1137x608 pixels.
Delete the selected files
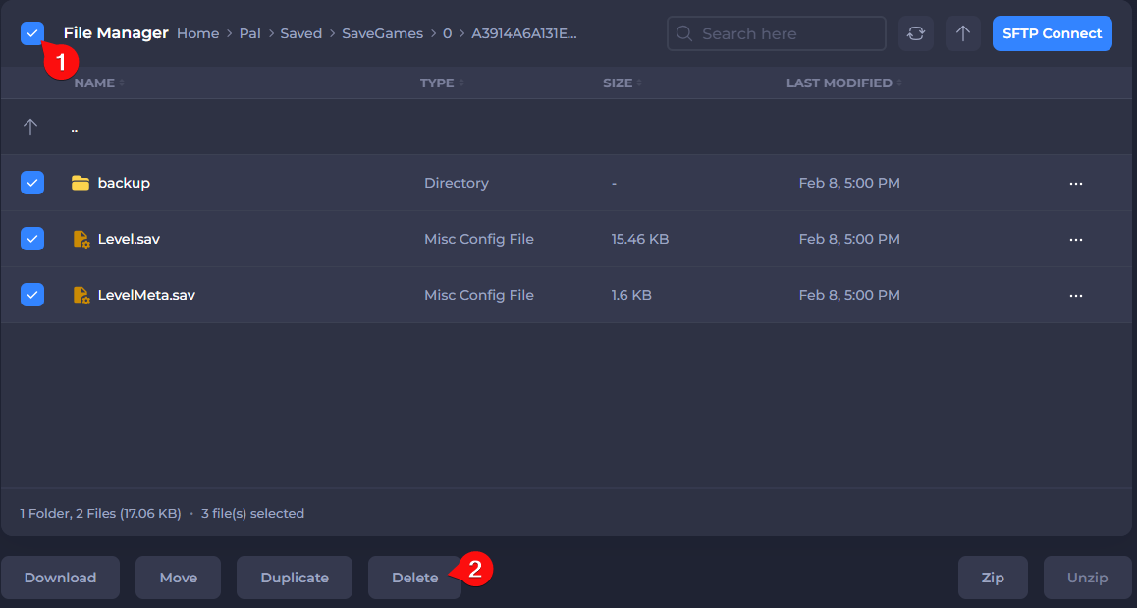[x=413, y=578]
